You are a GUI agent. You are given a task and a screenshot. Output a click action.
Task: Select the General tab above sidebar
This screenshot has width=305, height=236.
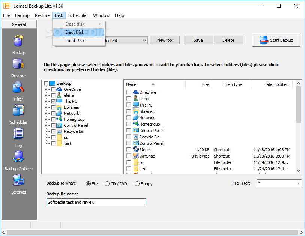pos(19,24)
